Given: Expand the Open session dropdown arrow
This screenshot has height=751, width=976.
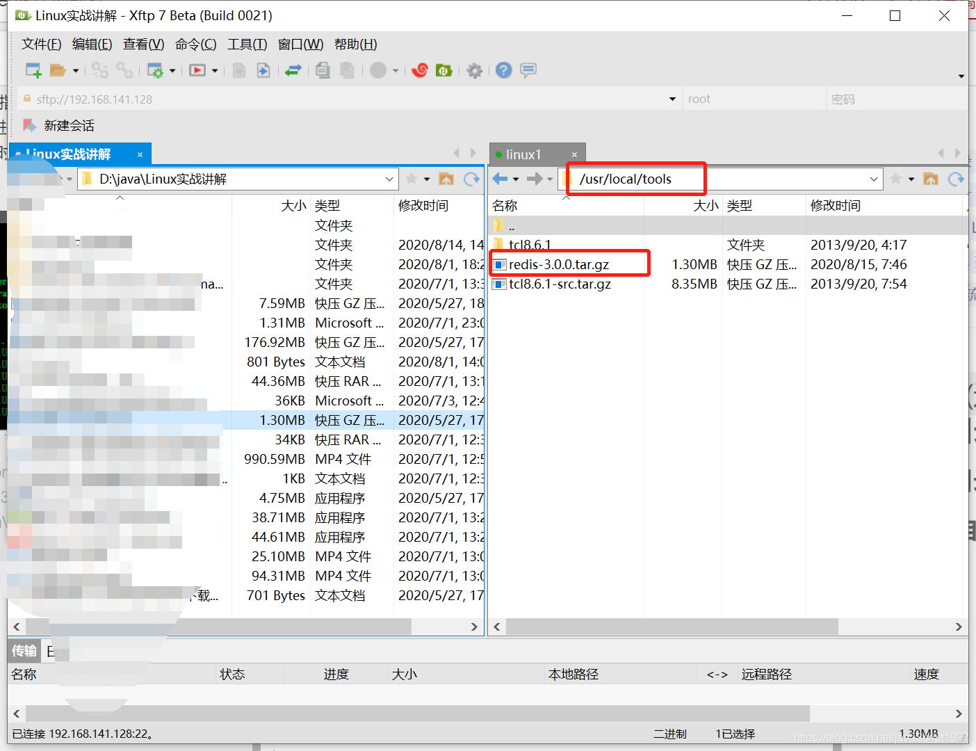Looking at the screenshot, I should tap(76, 70).
